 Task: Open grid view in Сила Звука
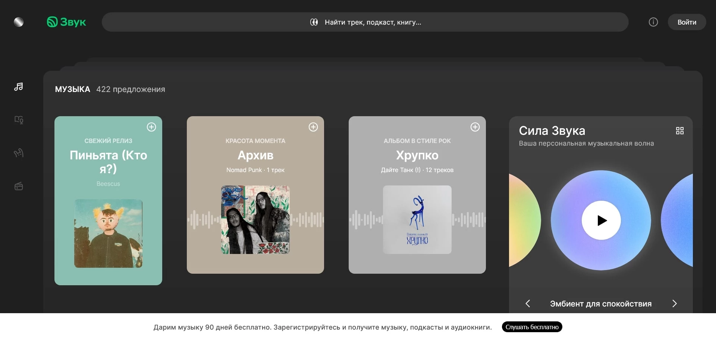coord(679,131)
